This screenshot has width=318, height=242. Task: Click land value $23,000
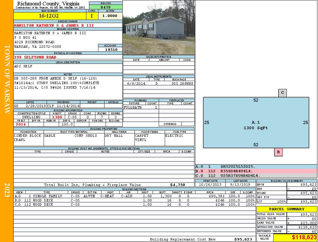[x=308, y=223]
